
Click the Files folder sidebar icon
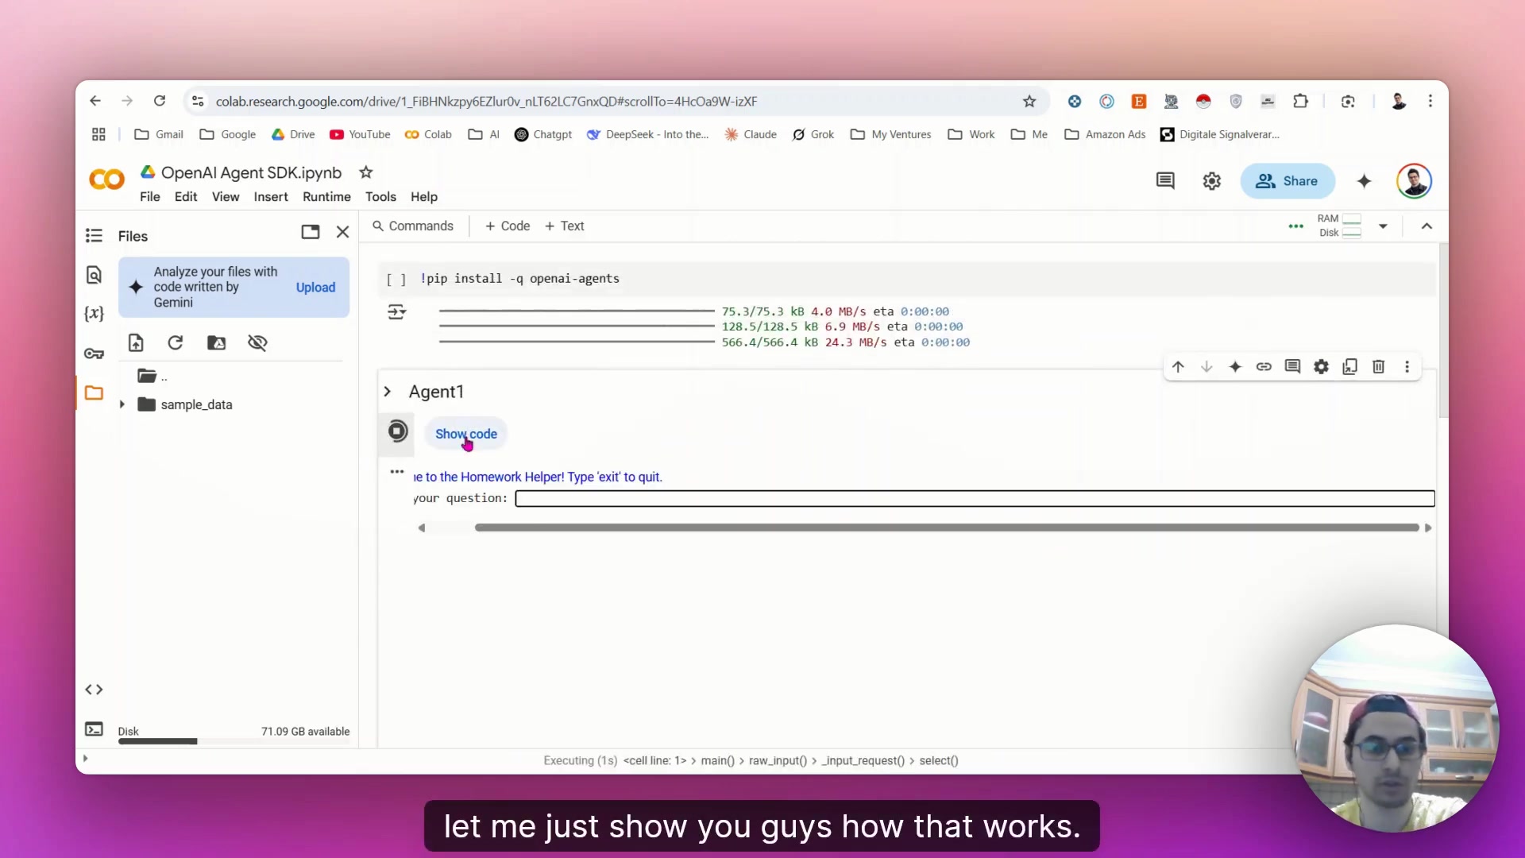(x=94, y=392)
